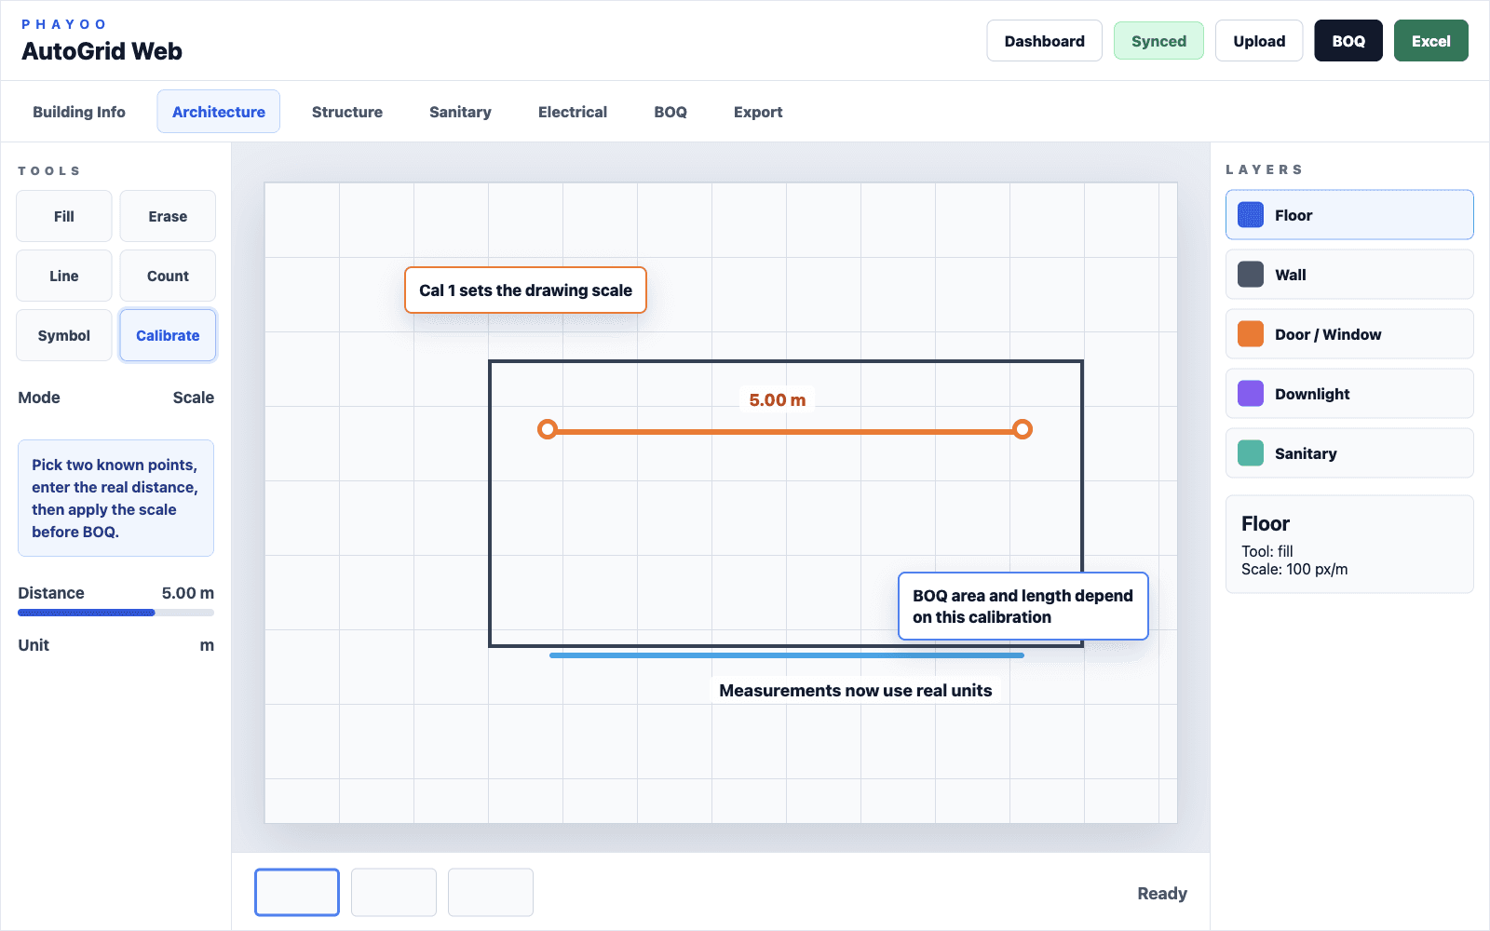Click the Unit m value
Screen dimensions: 1490x931
tap(207, 645)
